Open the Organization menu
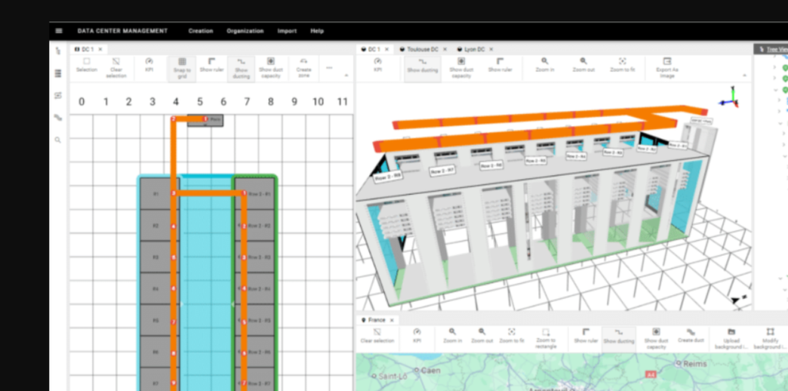The width and height of the screenshot is (788, 391). [x=245, y=31]
